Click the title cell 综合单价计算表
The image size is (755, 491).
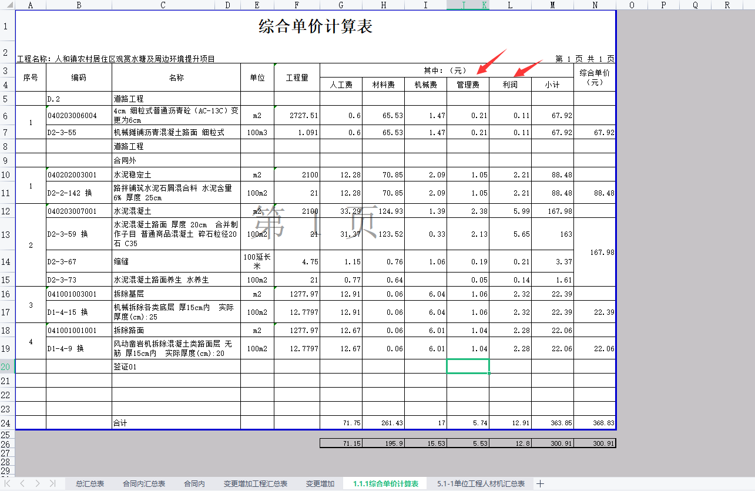(x=316, y=26)
